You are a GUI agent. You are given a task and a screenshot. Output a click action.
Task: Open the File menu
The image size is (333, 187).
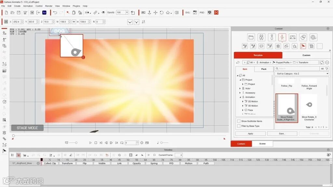pos(3,6)
